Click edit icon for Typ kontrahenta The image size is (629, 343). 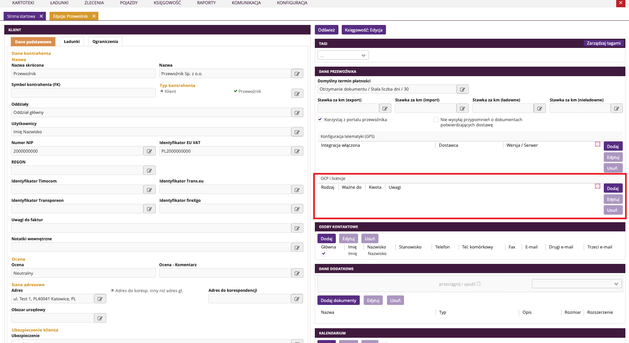(297, 94)
